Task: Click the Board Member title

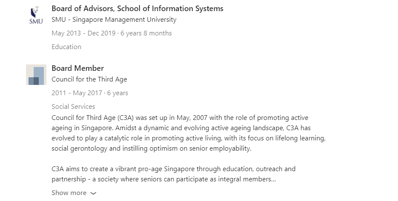Action: (78, 68)
